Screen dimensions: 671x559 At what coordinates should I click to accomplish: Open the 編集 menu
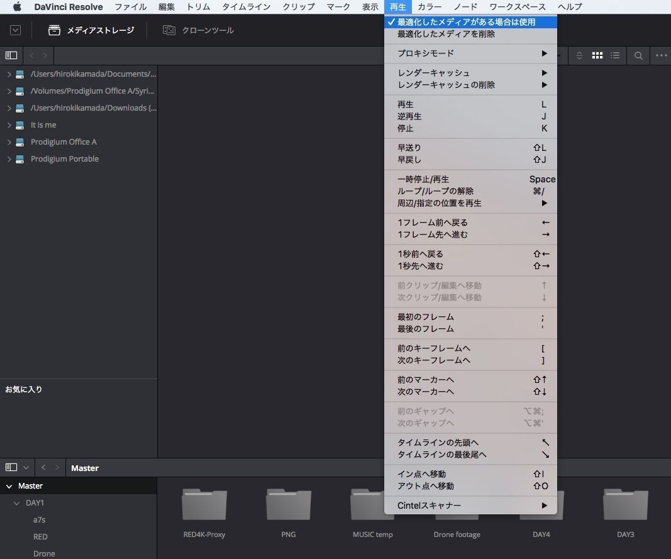(167, 7)
